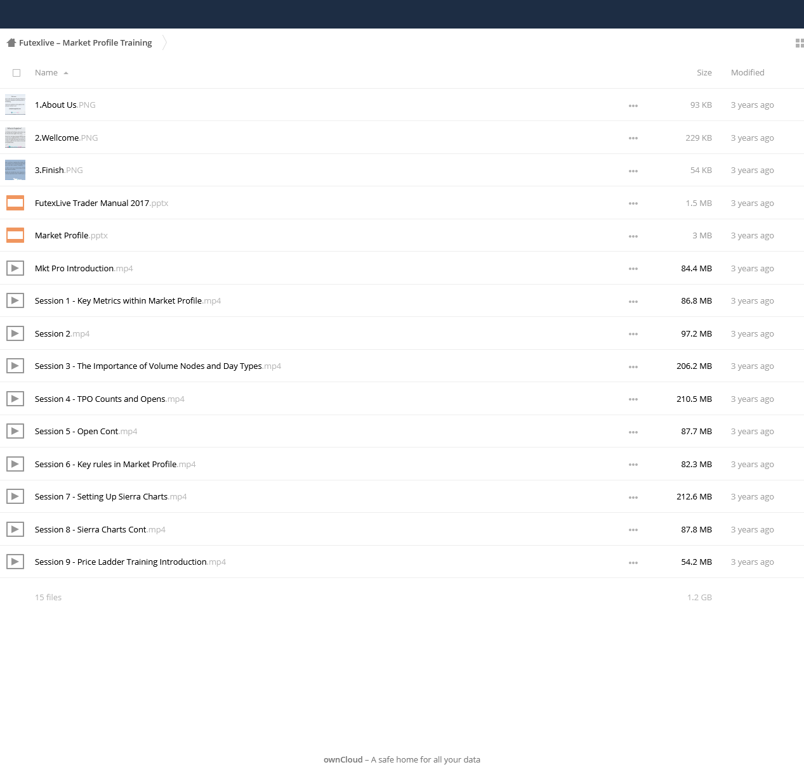Click the home icon in breadcrumb
The image size is (804, 779).
(x=11, y=42)
